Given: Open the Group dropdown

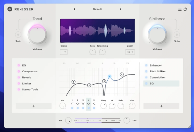Looking at the screenshot, I should pyautogui.click(x=64, y=52).
